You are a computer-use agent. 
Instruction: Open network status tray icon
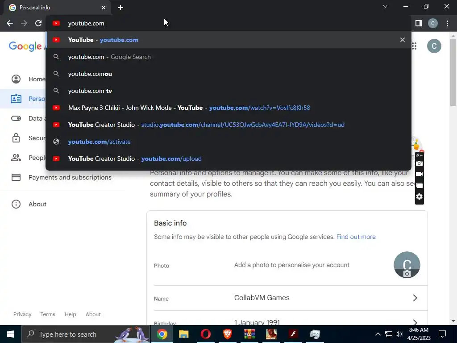[389, 334]
